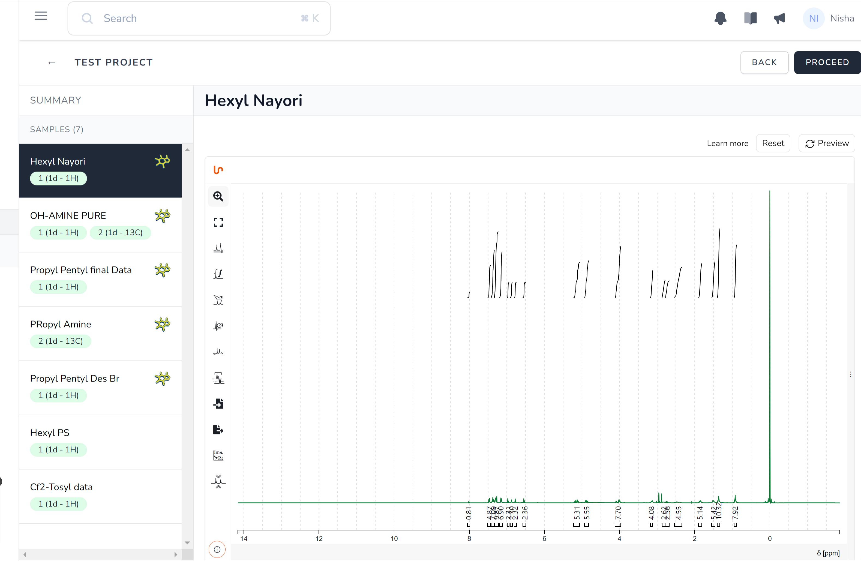This screenshot has height=561, width=861.
Task: Click the Reset button
Action: click(773, 143)
